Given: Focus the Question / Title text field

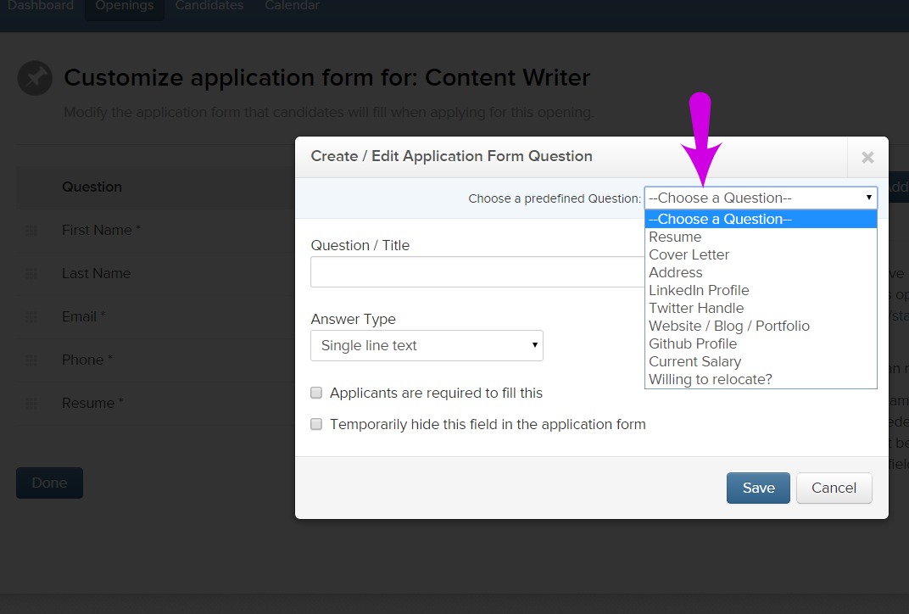Looking at the screenshot, I should [477, 272].
